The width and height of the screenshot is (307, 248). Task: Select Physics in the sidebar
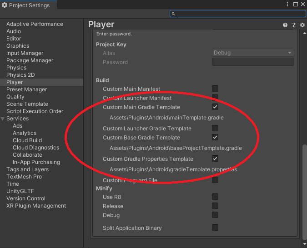(x=16, y=68)
